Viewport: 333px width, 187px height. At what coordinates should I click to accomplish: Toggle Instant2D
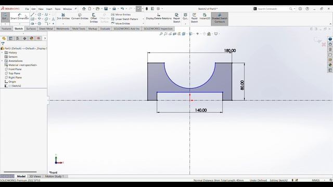[204, 16]
